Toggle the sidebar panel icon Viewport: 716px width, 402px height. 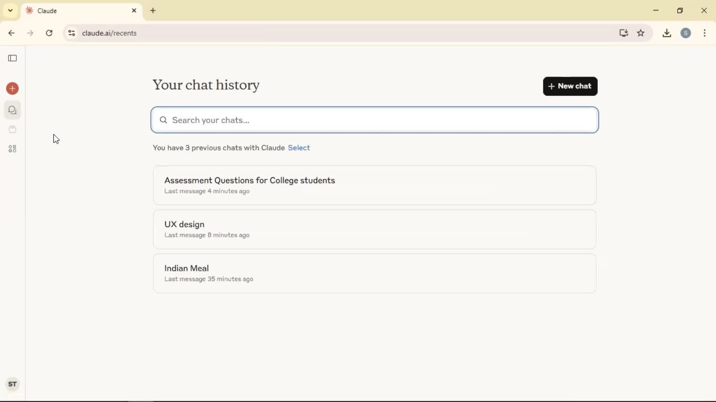pos(12,58)
